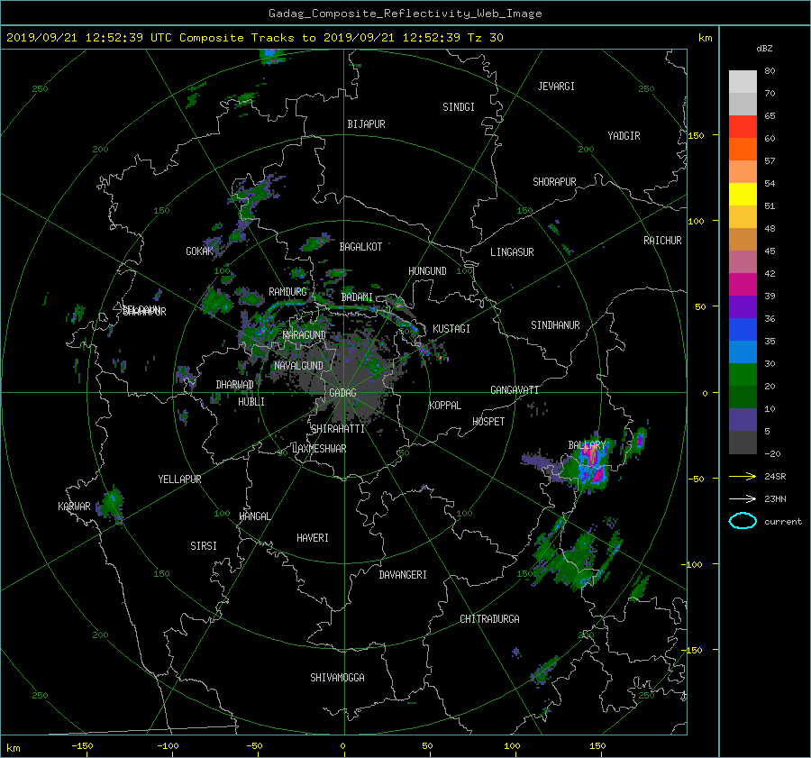Click the LINGASUR city label
This screenshot has width=811, height=758.
[x=512, y=252]
